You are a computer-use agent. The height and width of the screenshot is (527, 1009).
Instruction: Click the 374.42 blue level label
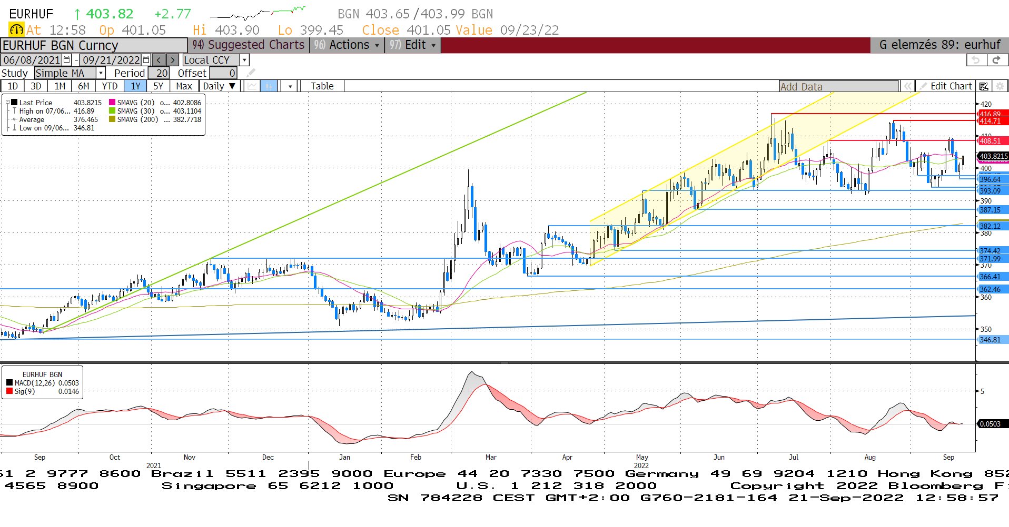point(993,251)
